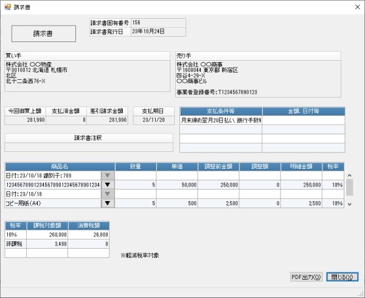Click the 閉じる(X) button
The width and height of the screenshot is (365, 298).
coord(342,277)
